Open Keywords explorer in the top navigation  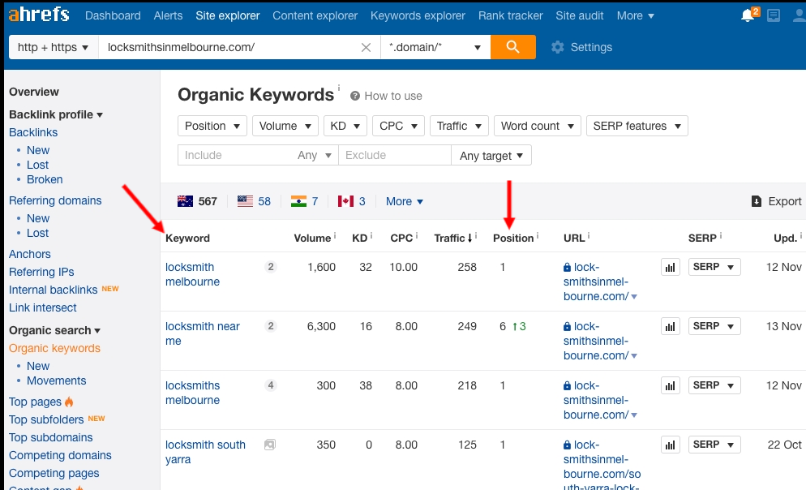(x=418, y=16)
